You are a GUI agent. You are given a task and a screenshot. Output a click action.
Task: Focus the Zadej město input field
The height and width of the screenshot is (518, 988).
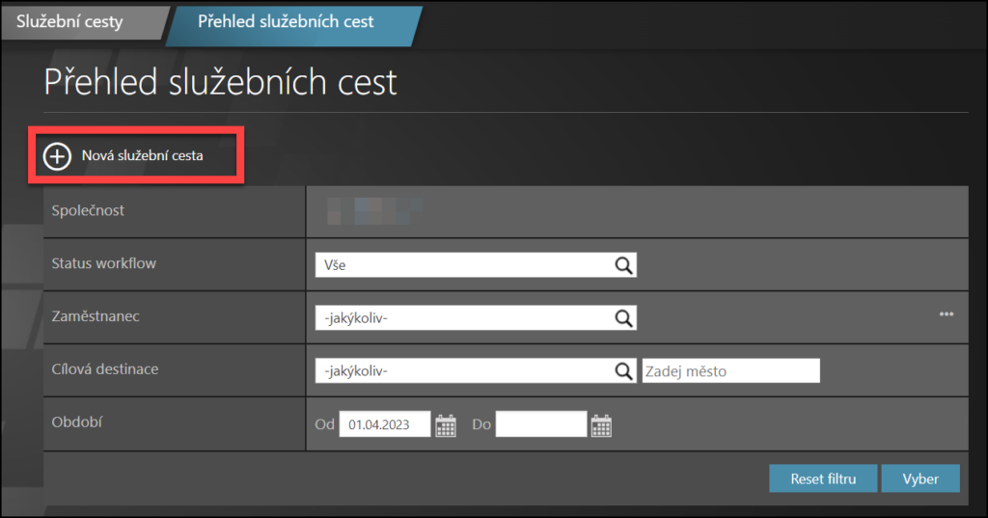click(730, 370)
